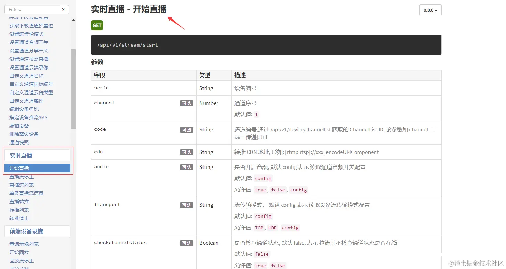Click the sidebar vertical scrollbar thumb
Screen dimensions: 506x269
pyautogui.click(x=73, y=89)
